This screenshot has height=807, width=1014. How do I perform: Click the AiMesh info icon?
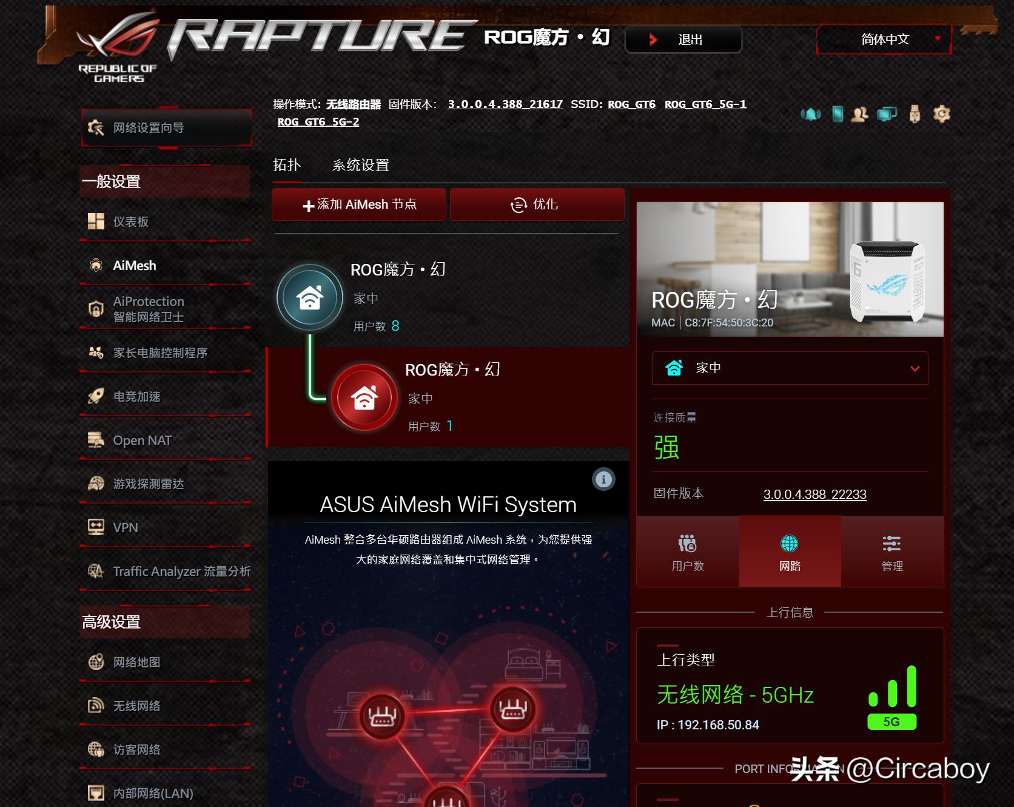tap(603, 479)
